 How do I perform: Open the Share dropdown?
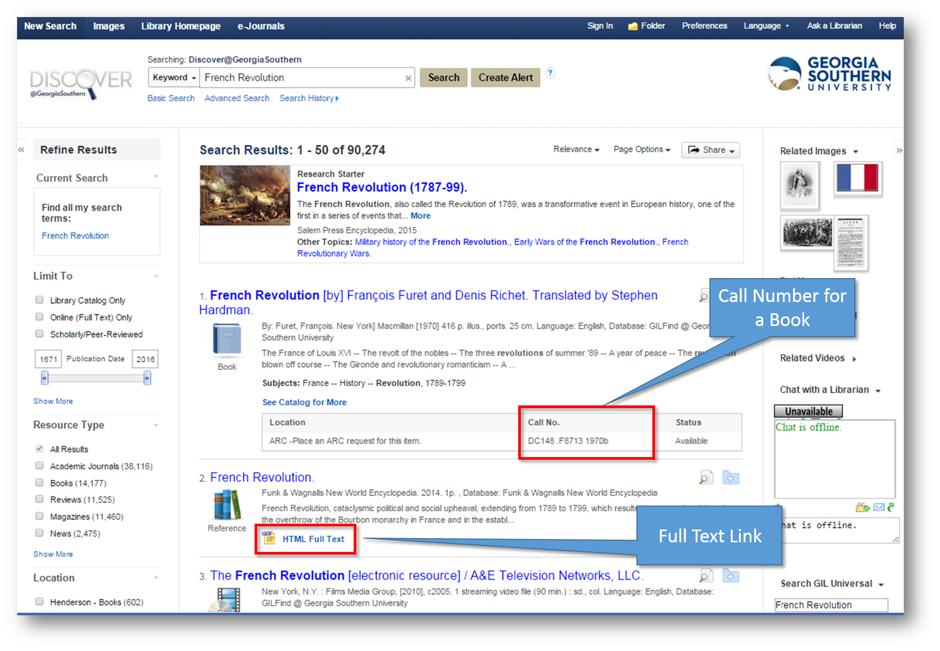[710, 150]
